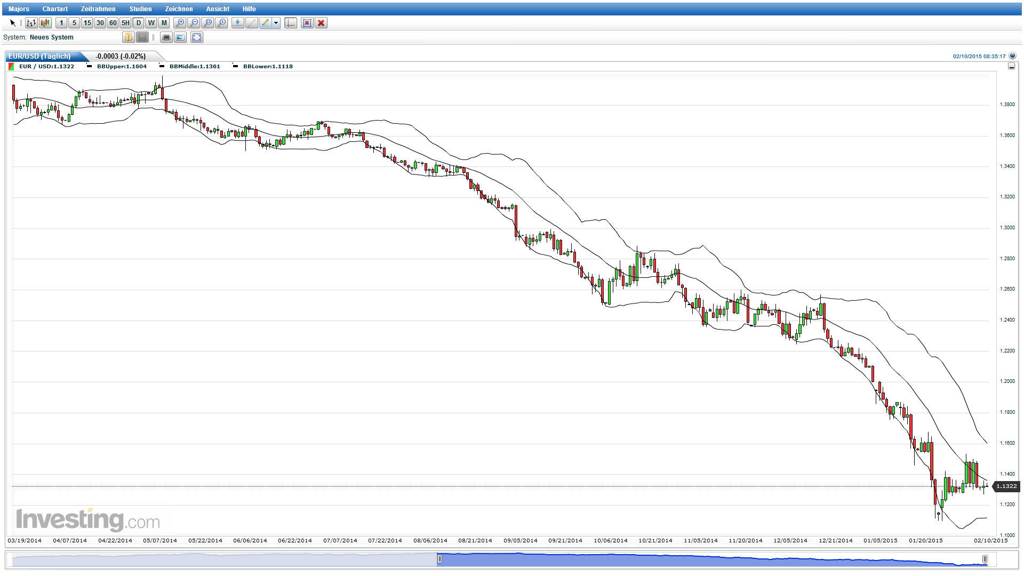Click the 1.1322 price label
The height and width of the screenshot is (576, 1024).
(x=1006, y=486)
